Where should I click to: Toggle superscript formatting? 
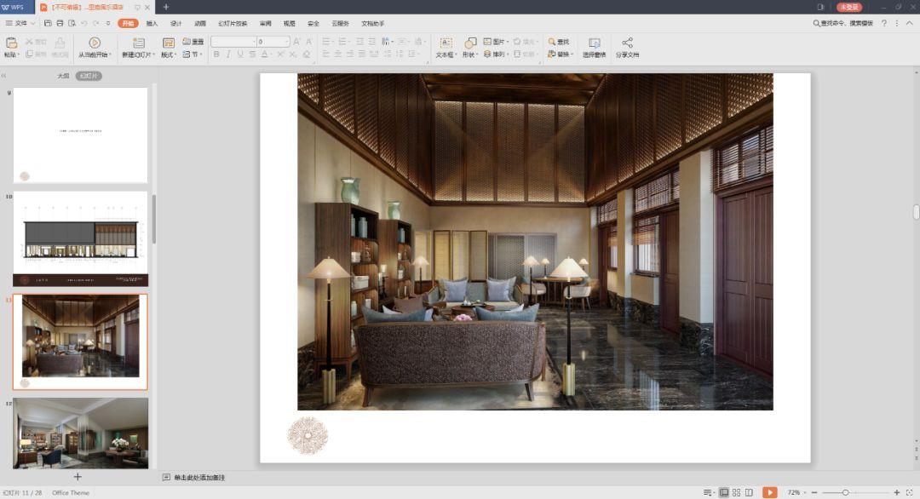click(x=280, y=54)
